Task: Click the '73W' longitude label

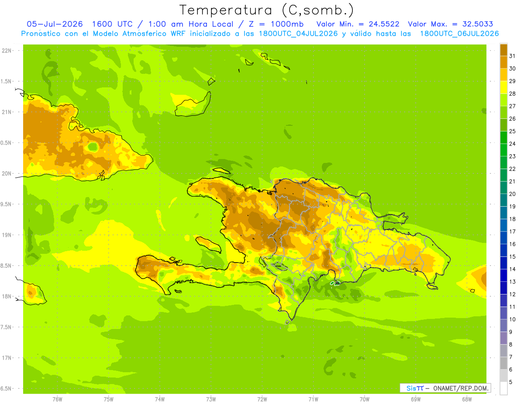Action: (211, 399)
